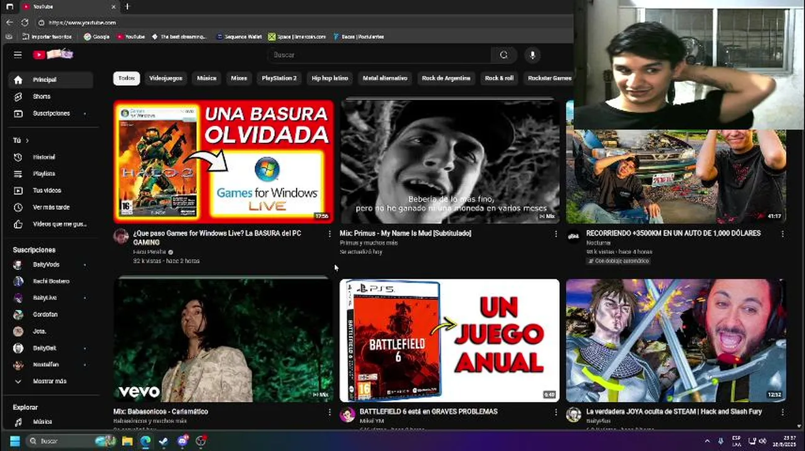Open options for BATTLEFIELD 6 video

point(555,412)
